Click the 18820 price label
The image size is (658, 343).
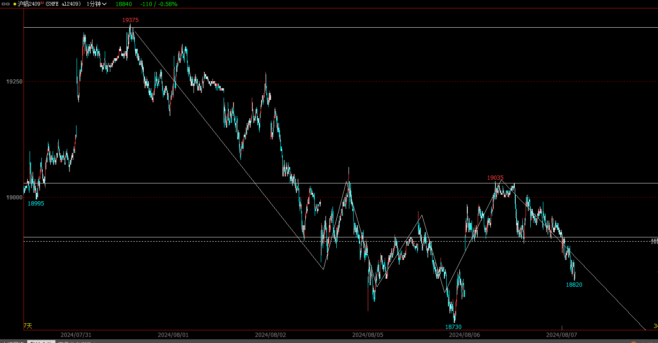[x=574, y=285]
